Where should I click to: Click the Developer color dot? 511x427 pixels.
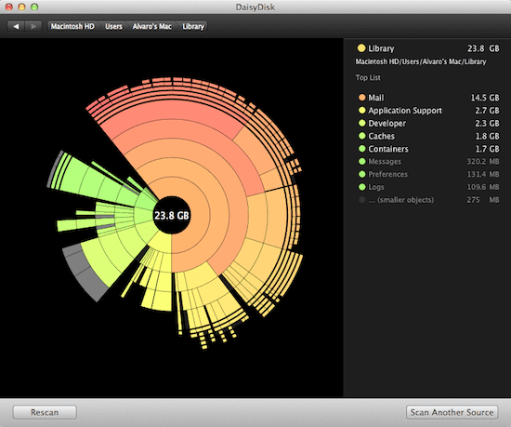tap(361, 123)
